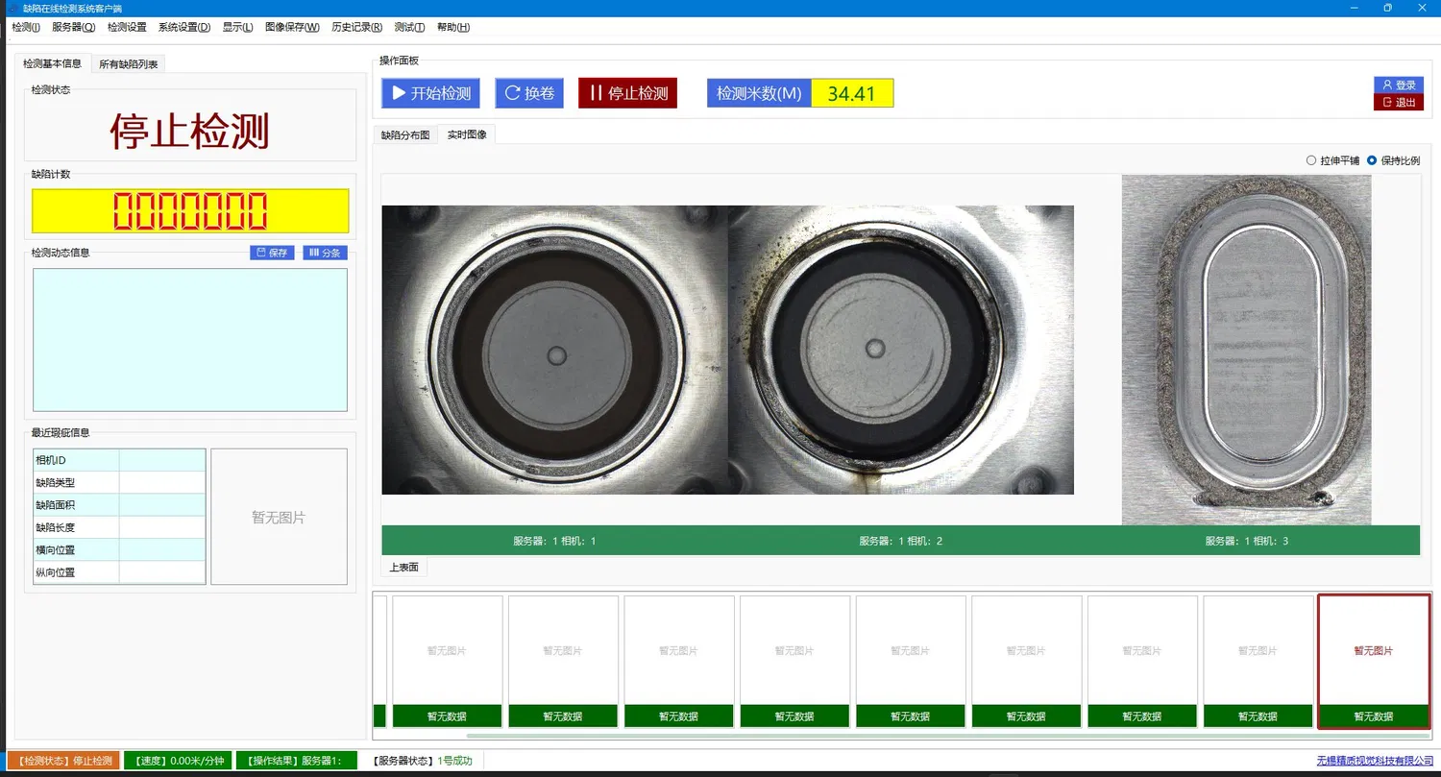The image size is (1441, 777).
Task: Click the red-highlighted 暂无图片 defect thumbnail
Action: [1374, 662]
